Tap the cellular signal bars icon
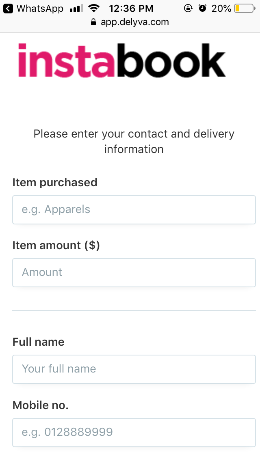The height and width of the screenshot is (461, 260). (x=76, y=9)
